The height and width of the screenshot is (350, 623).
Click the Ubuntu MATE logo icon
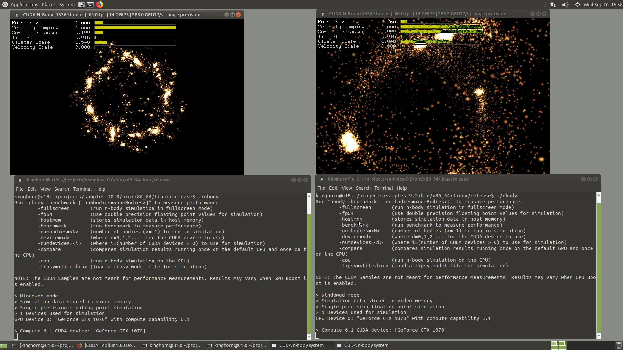(x=5, y=5)
